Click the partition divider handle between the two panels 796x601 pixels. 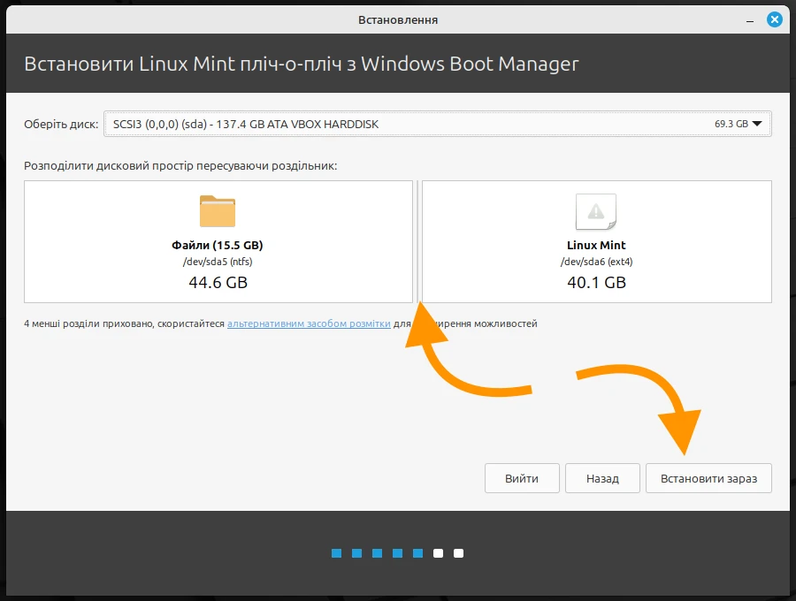[417, 242]
